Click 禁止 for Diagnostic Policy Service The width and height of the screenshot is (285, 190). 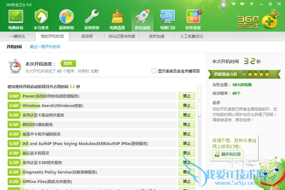[x=187, y=172]
